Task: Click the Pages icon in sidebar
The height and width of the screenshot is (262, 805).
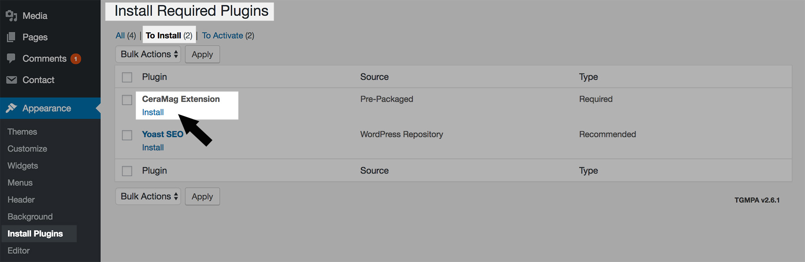Action: point(11,37)
